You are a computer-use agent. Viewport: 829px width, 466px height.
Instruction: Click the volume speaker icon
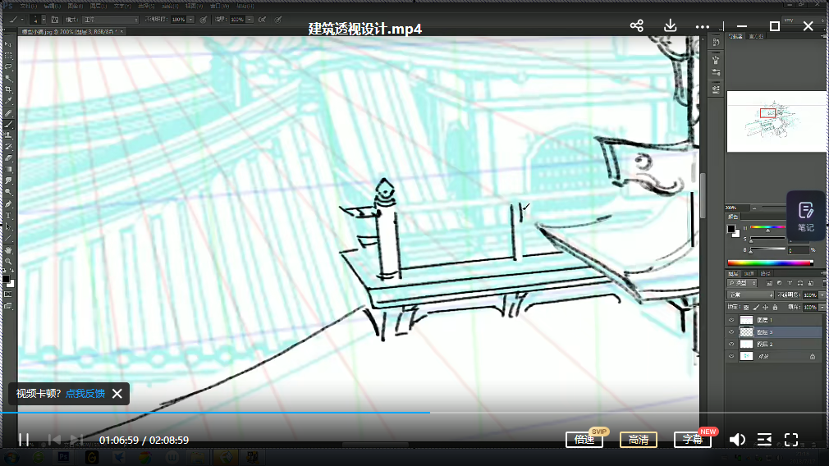(x=737, y=440)
